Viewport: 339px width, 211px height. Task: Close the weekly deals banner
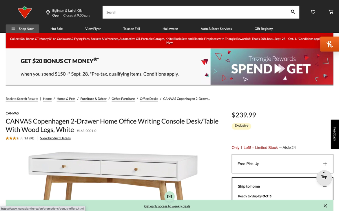pos(325,206)
